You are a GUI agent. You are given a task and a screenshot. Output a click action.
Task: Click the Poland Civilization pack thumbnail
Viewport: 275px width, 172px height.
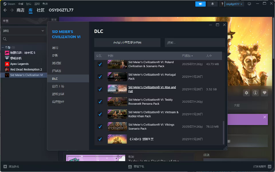pos(117,64)
